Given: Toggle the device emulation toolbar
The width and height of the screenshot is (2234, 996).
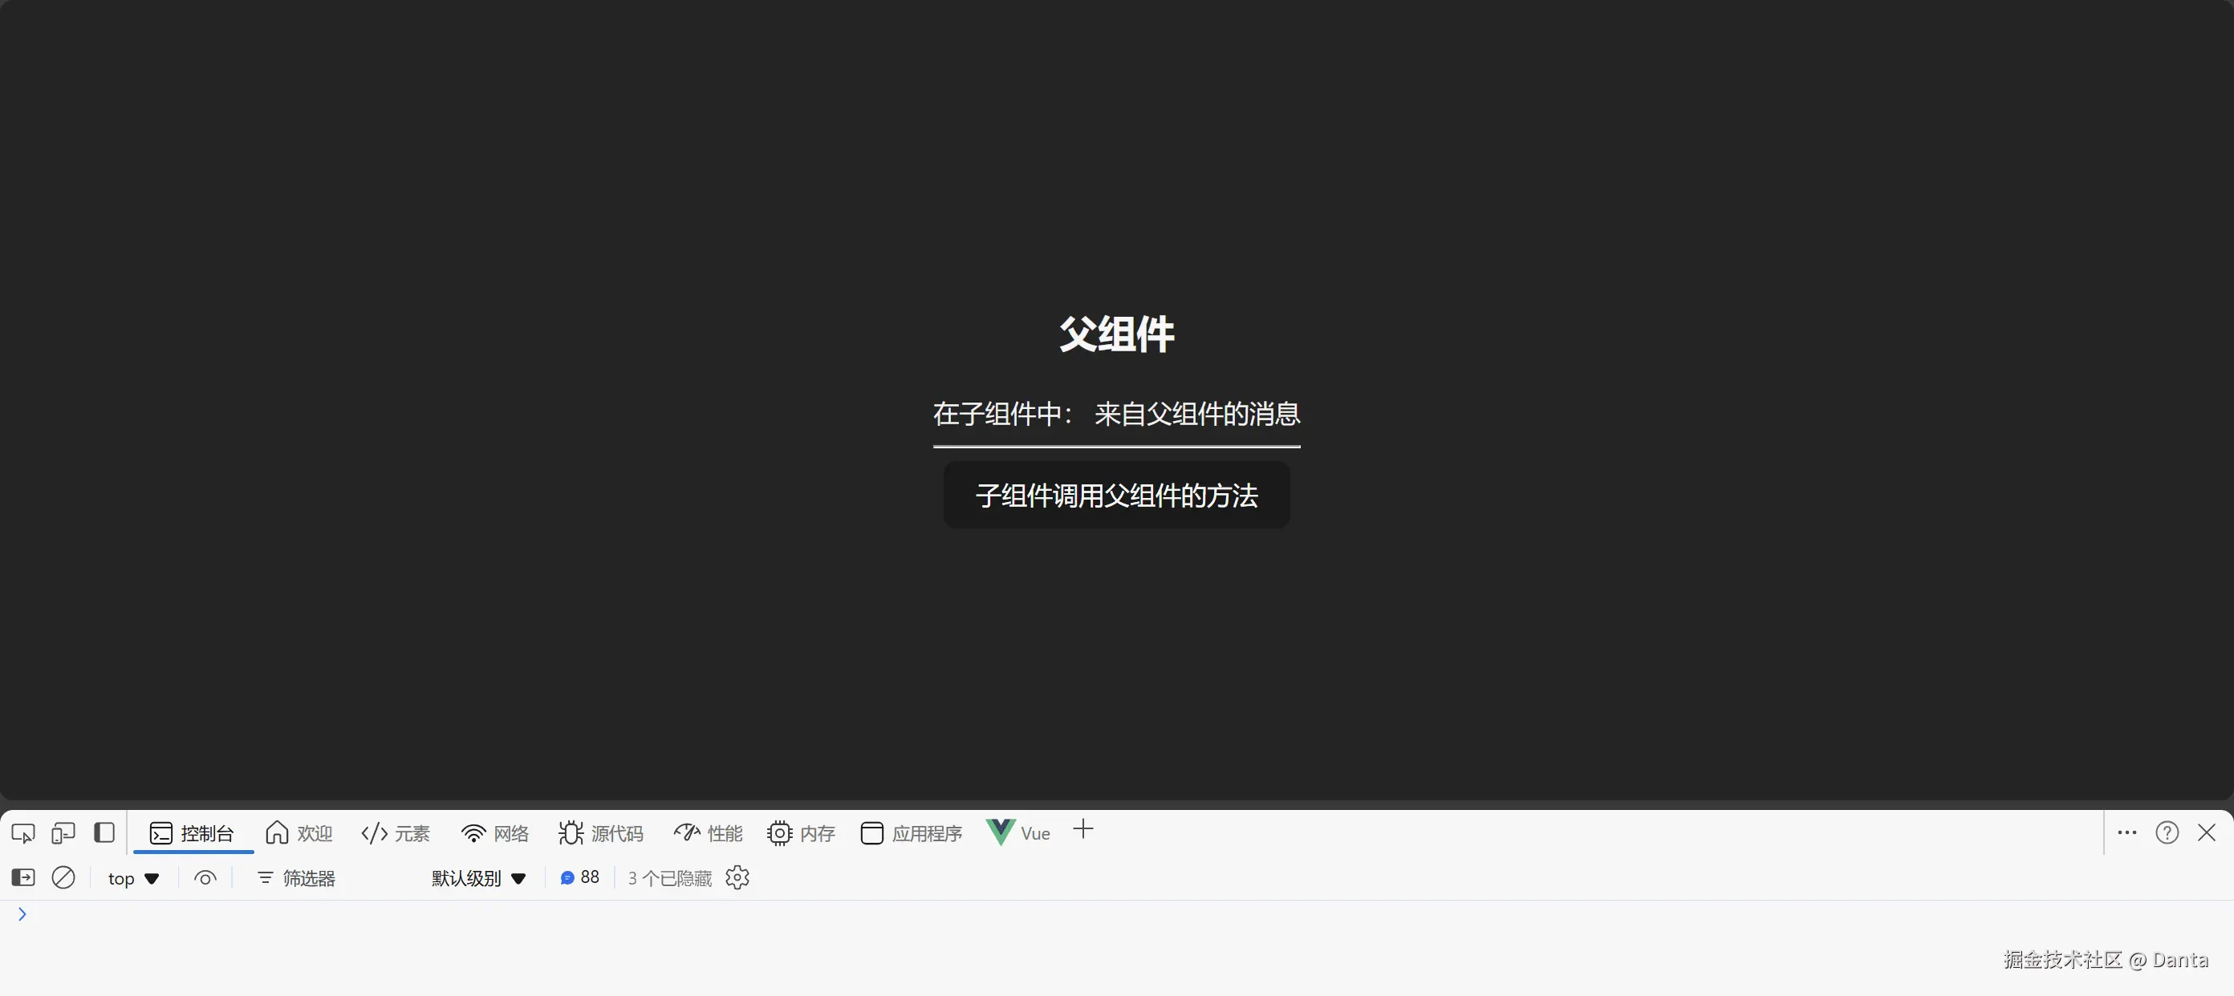Looking at the screenshot, I should pyautogui.click(x=63, y=832).
